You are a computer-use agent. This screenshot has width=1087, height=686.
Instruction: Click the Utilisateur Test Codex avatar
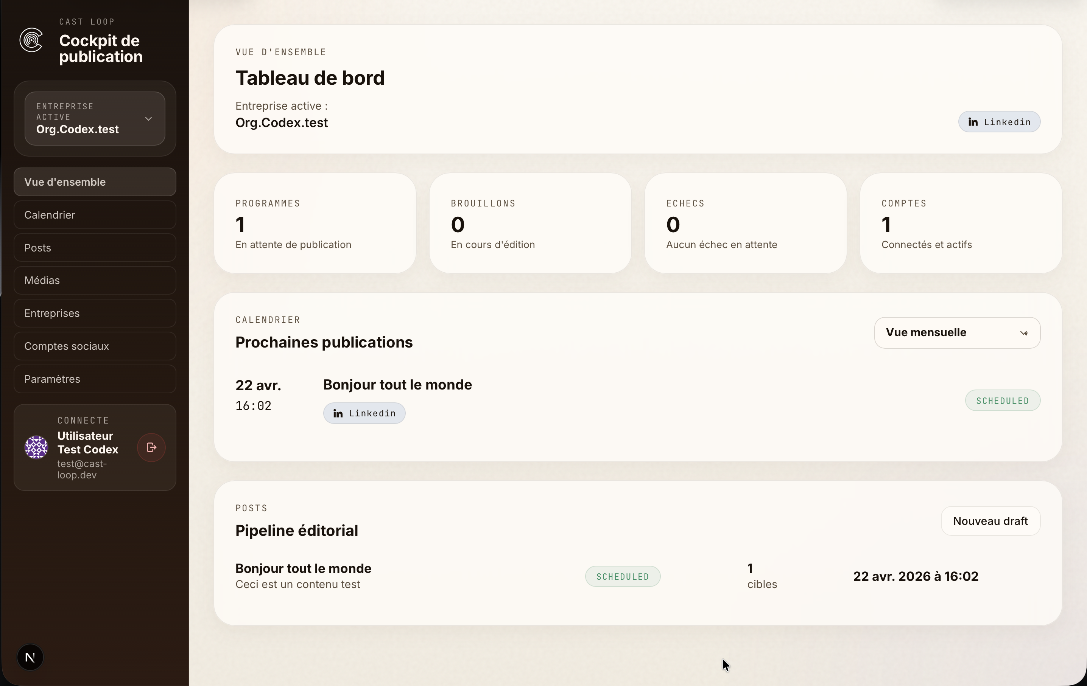(36, 447)
